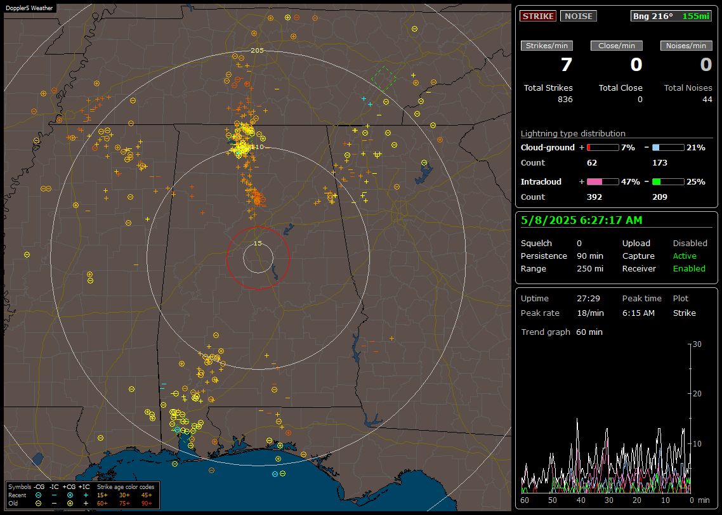Click the 47% Intracloud percentage
The width and height of the screenshot is (722, 515).
point(631,182)
